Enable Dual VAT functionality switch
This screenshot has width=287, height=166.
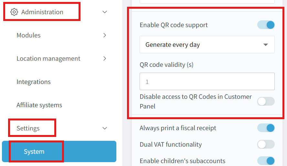click(266, 144)
